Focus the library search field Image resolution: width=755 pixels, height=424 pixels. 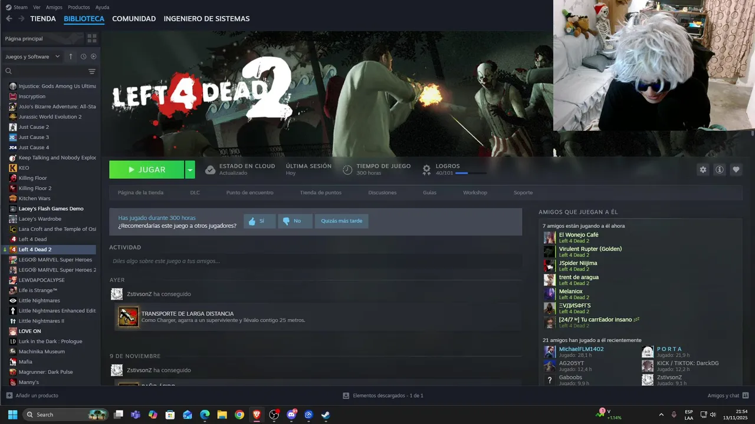(x=45, y=71)
